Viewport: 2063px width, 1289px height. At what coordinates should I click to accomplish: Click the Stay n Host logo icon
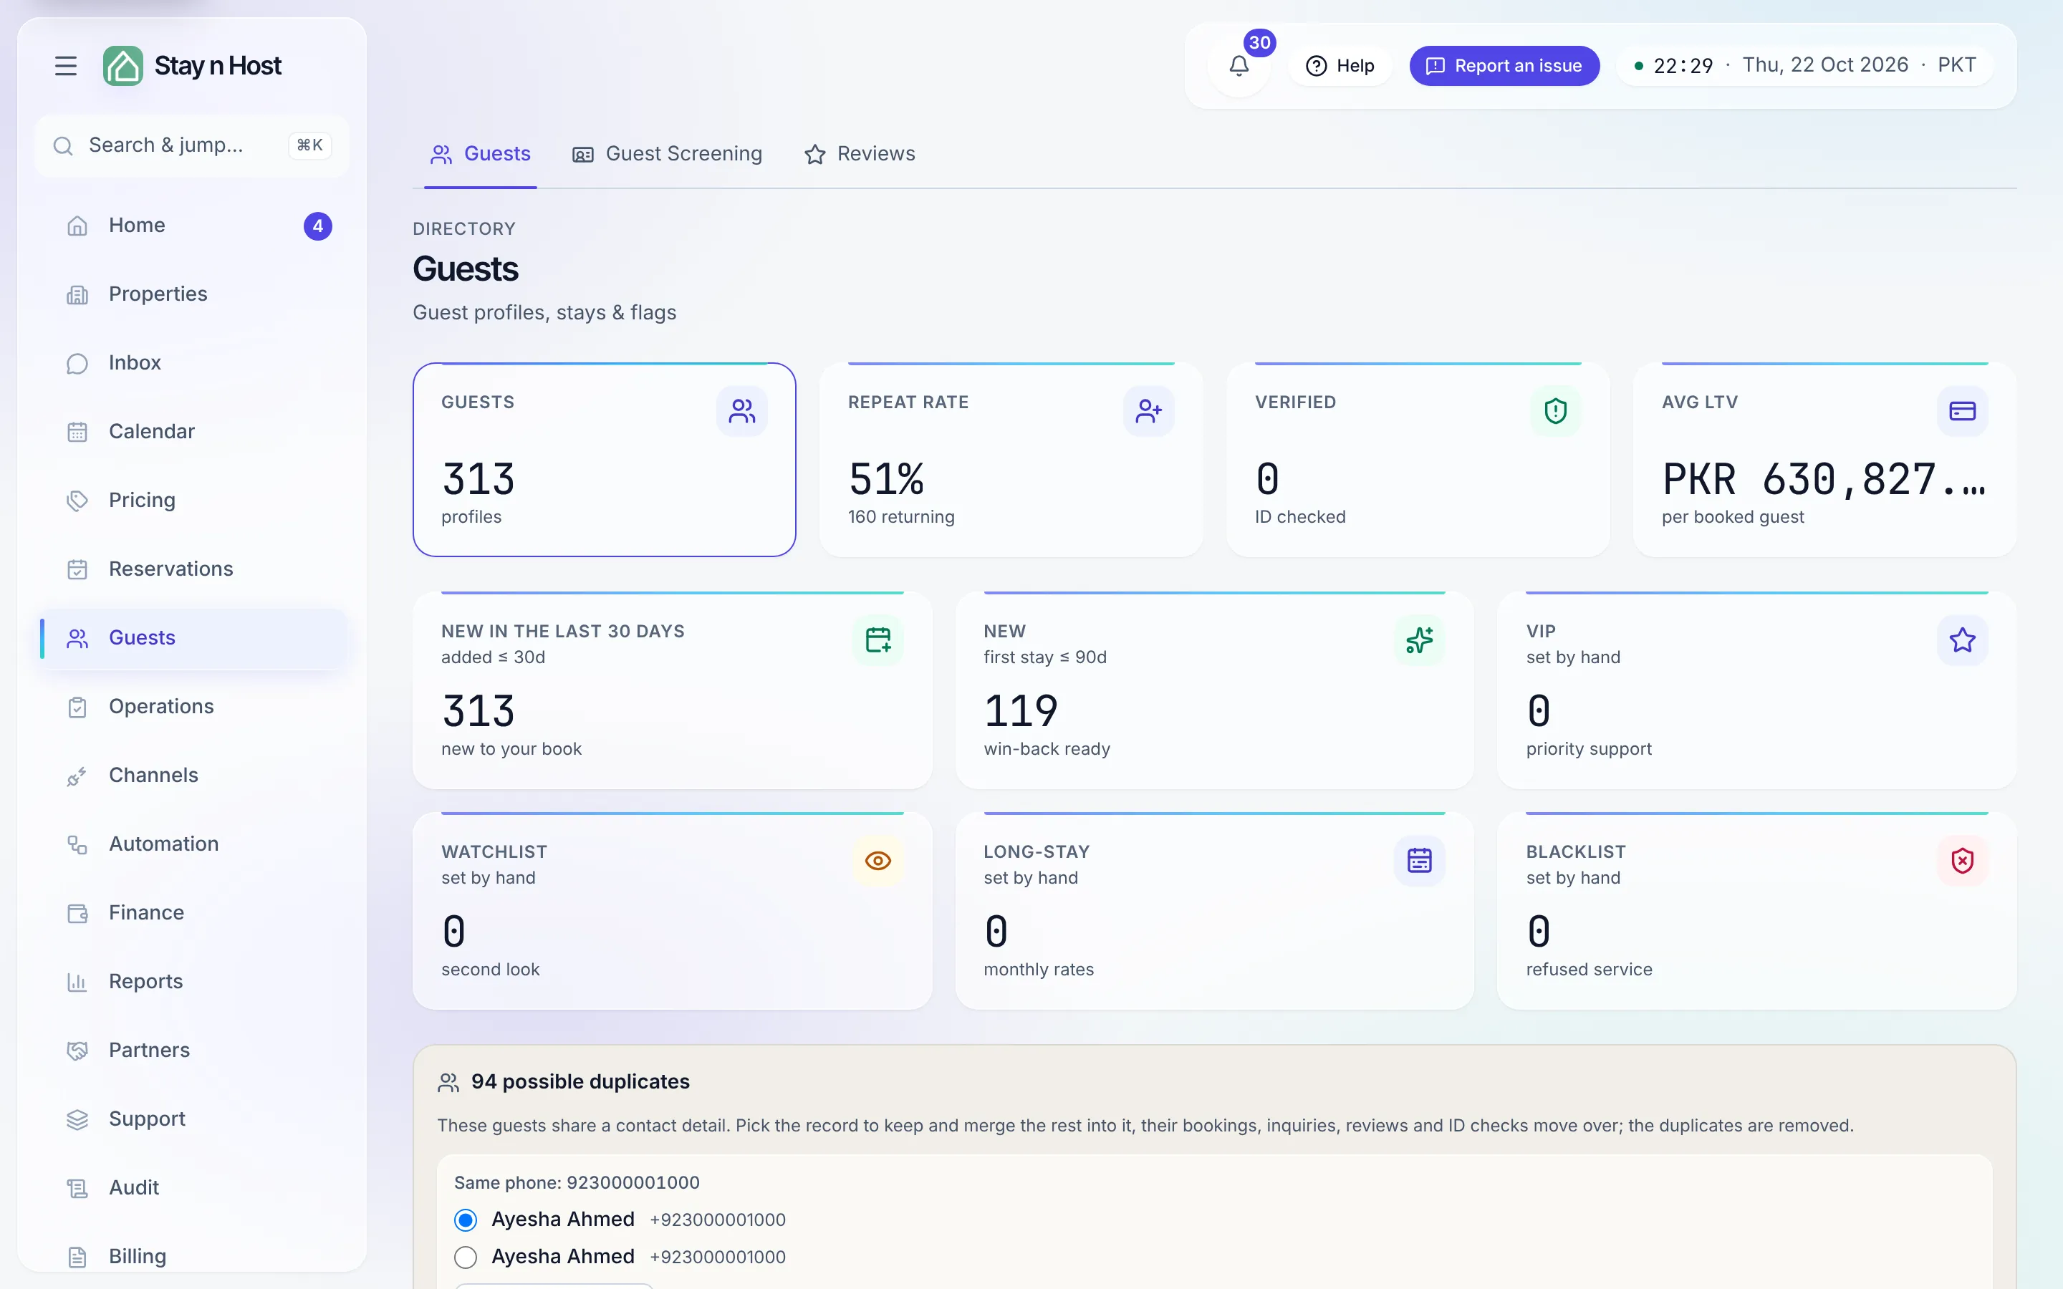(122, 66)
